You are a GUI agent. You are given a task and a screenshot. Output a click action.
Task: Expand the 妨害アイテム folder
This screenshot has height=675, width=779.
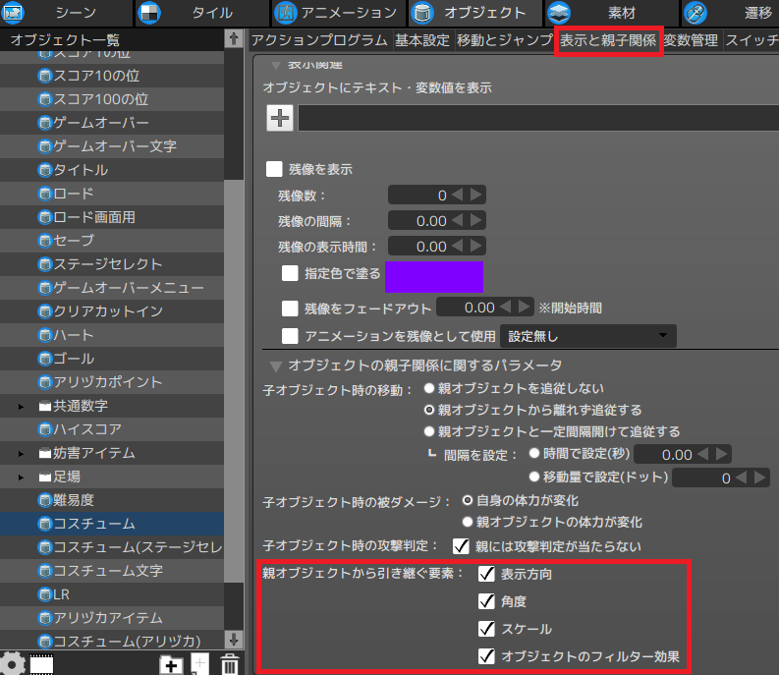pos(21,454)
